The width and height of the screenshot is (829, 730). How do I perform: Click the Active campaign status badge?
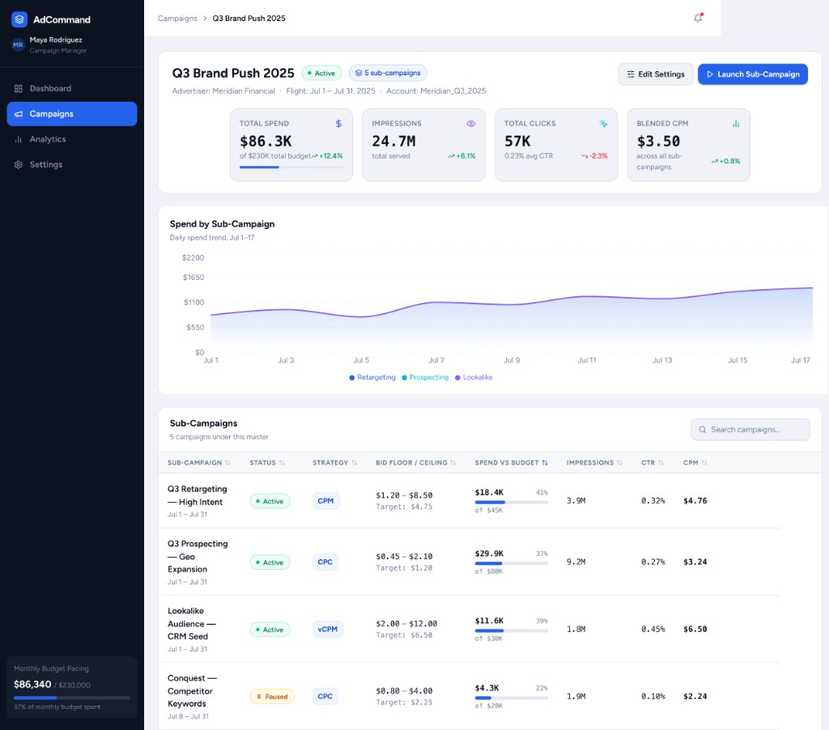pos(321,73)
